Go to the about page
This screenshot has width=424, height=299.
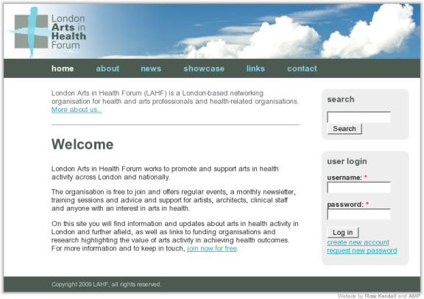pos(107,68)
